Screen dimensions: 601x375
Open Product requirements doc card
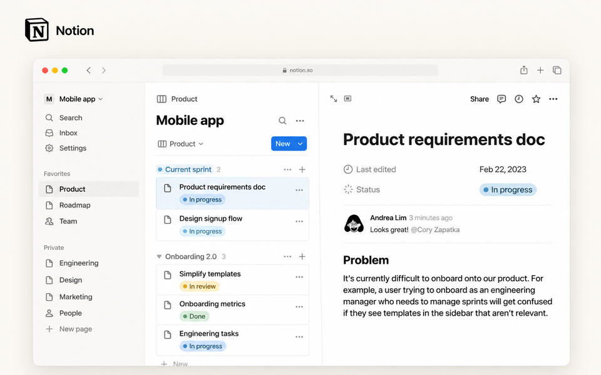(x=232, y=193)
